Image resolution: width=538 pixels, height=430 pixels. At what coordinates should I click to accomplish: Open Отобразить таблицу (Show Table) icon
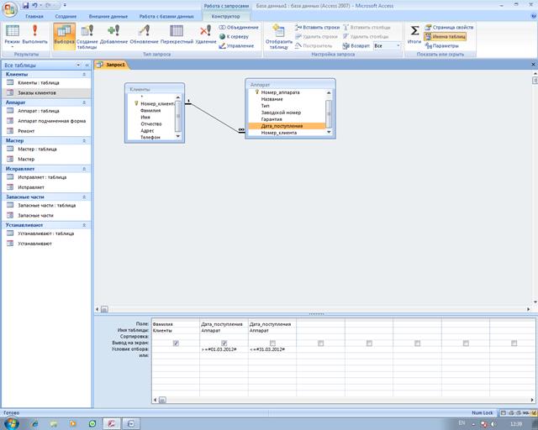point(278,34)
